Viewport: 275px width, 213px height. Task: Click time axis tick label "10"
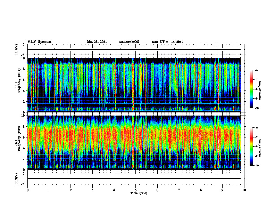244,190
